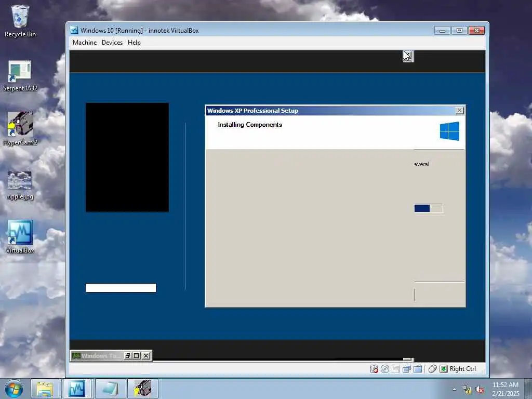Click the minimized Windows Ta... title icon
532x399 pixels.
coord(76,355)
